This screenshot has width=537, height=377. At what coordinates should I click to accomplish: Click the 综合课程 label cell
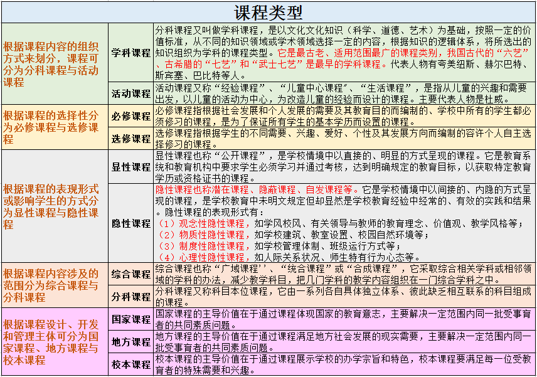pyautogui.click(x=131, y=274)
